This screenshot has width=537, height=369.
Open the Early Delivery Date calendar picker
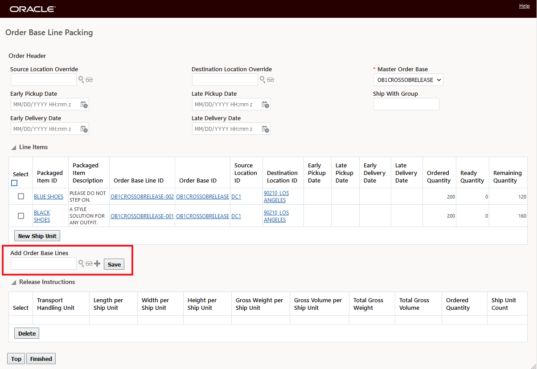click(x=84, y=129)
